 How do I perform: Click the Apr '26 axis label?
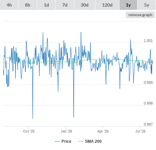tap(103, 131)
